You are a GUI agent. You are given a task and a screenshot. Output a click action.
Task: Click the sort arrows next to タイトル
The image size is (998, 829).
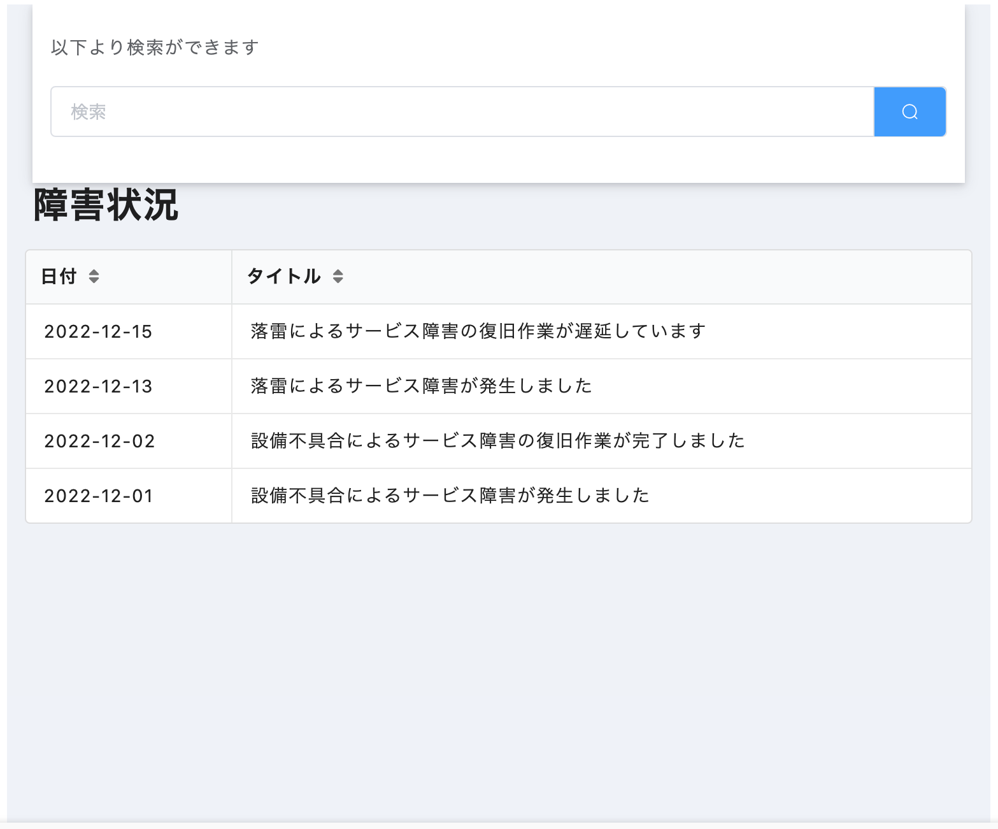tap(338, 277)
